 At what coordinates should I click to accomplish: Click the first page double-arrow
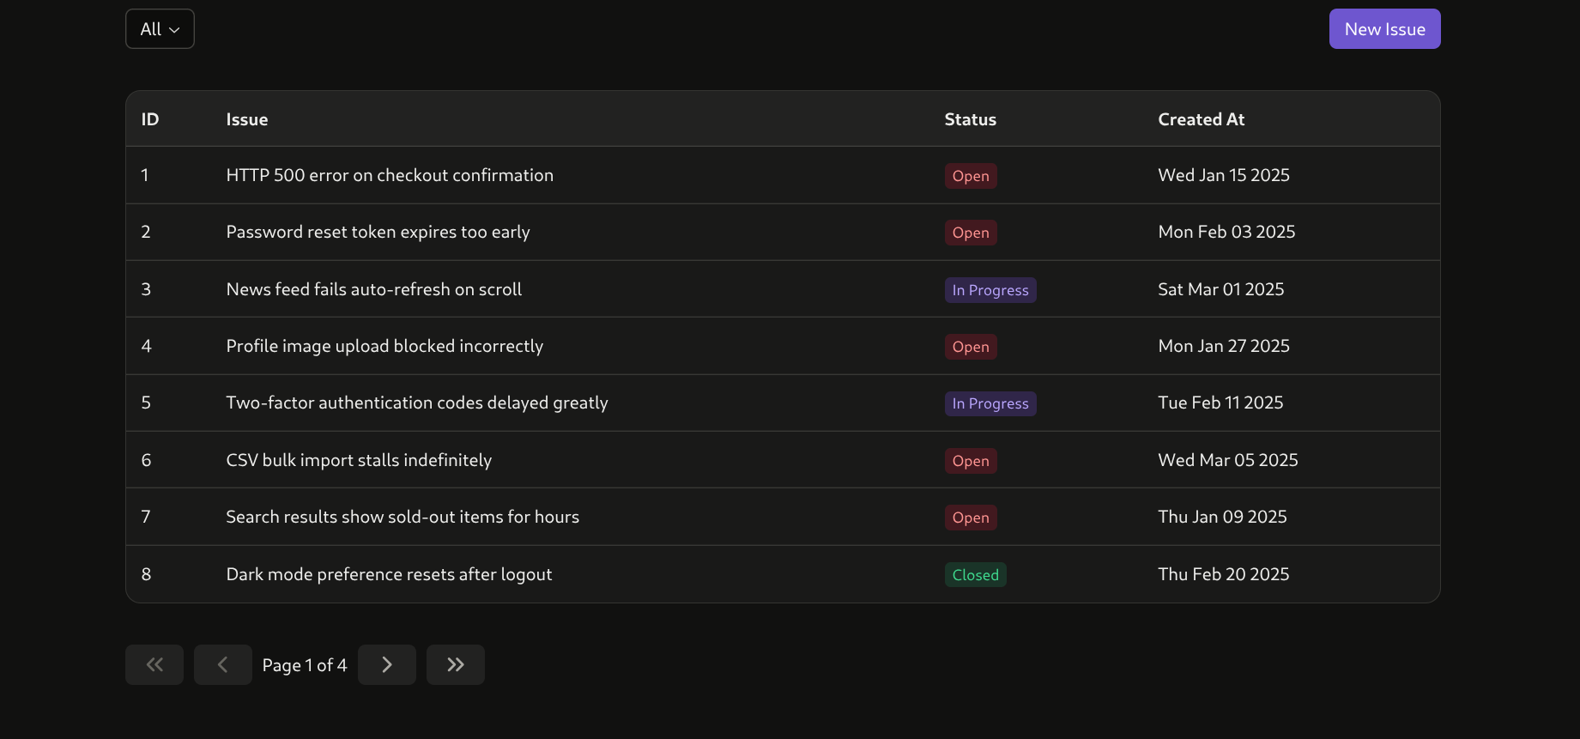click(x=154, y=664)
